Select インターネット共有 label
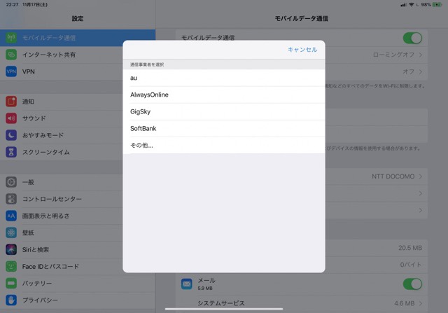The width and height of the screenshot is (448, 313). pyautogui.click(x=49, y=55)
